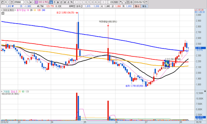Click the date field 2019/03/15
Image resolution: width=207 pixels, height=124 pixels.
pos(139,2)
